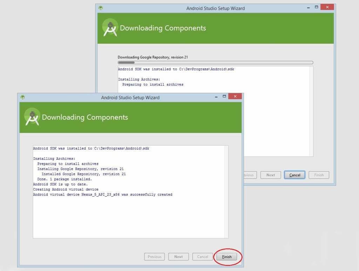
Task: Click 'Done. 1 package installed.' log line
Action: [65, 179]
